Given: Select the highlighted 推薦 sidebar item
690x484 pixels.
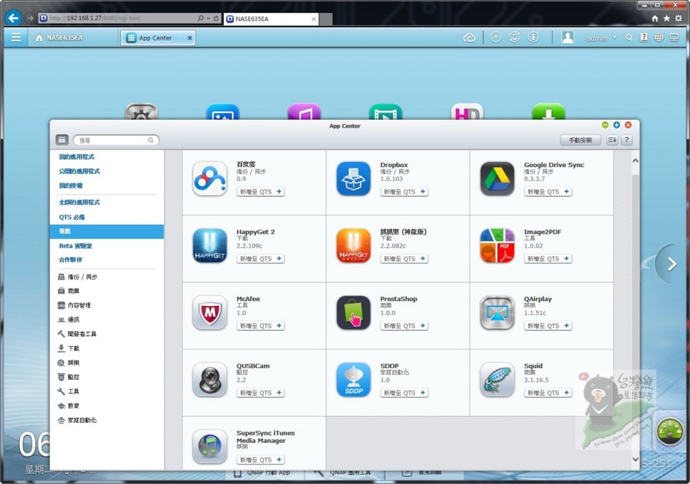Looking at the screenshot, I should pos(107,232).
